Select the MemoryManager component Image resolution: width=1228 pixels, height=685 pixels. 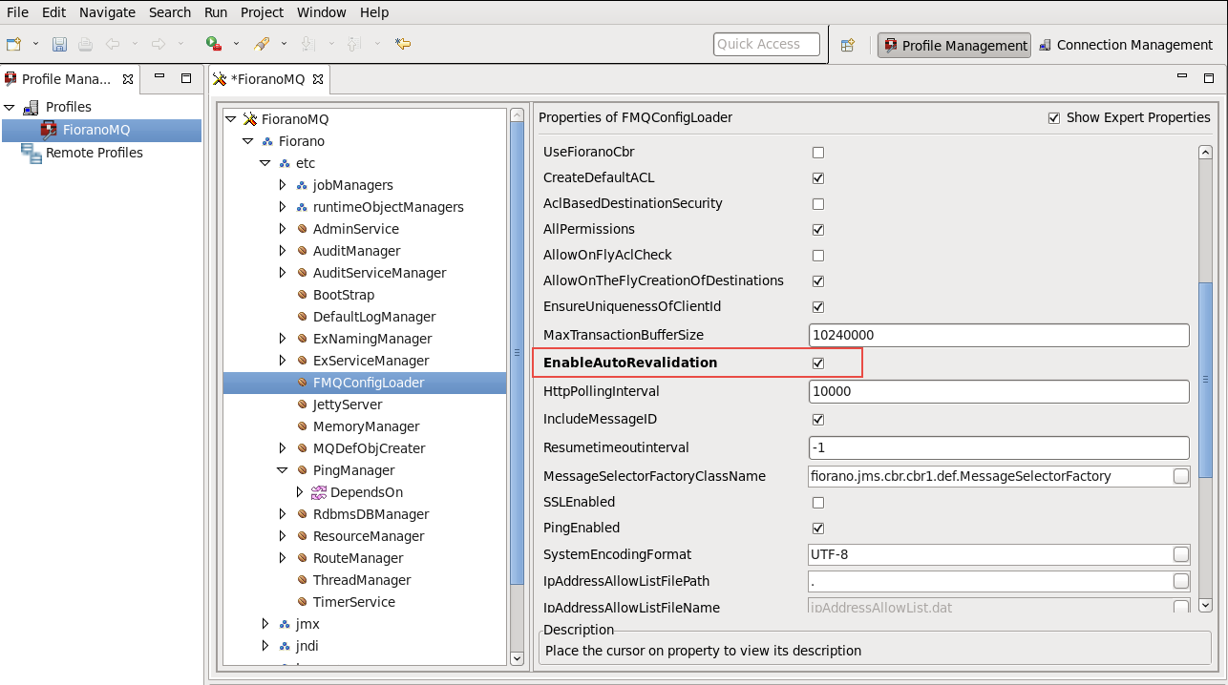tap(366, 426)
